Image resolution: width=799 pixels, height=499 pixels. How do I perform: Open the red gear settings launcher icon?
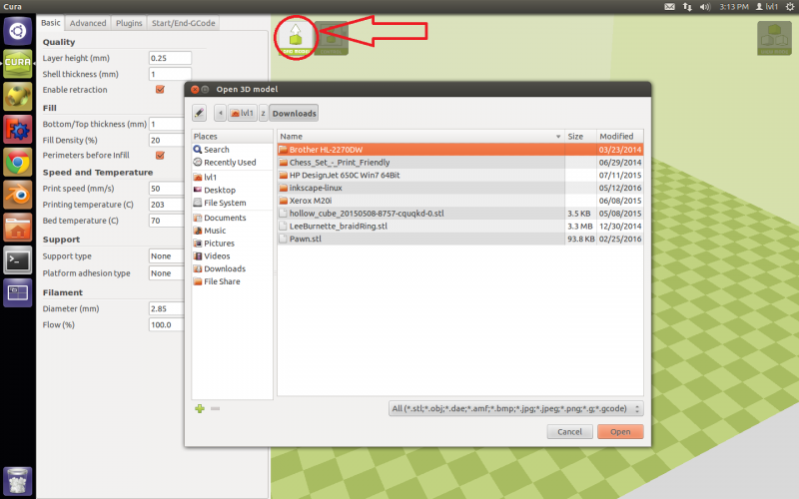point(18,130)
